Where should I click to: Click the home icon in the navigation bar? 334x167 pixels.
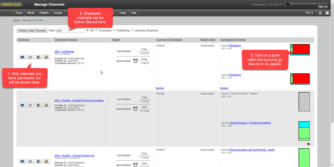coord(320,13)
